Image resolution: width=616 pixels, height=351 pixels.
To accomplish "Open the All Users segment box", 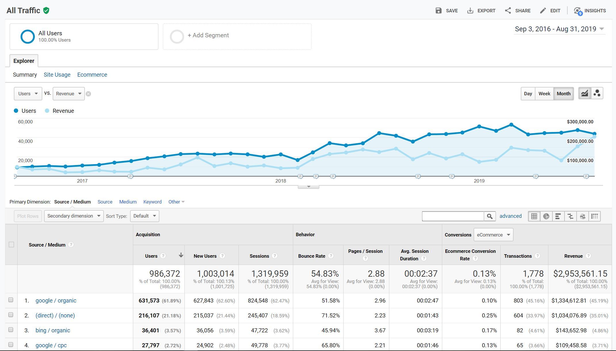I will point(84,36).
